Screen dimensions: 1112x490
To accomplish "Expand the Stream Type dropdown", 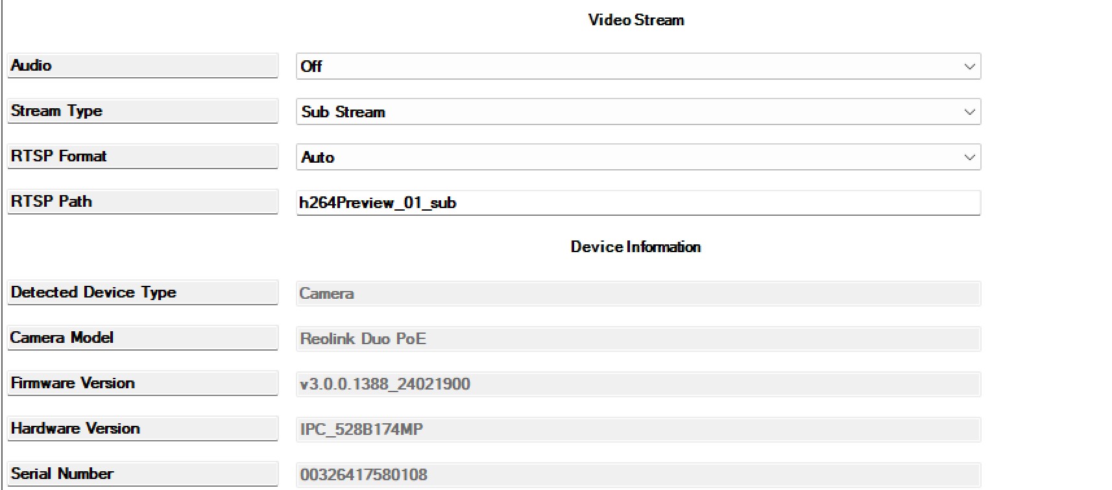I will coord(638,111).
